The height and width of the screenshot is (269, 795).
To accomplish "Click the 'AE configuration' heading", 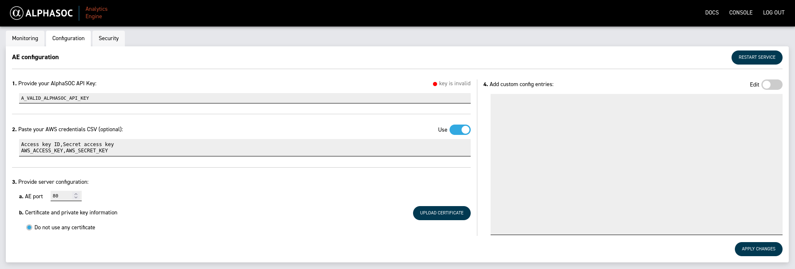I will (35, 57).
